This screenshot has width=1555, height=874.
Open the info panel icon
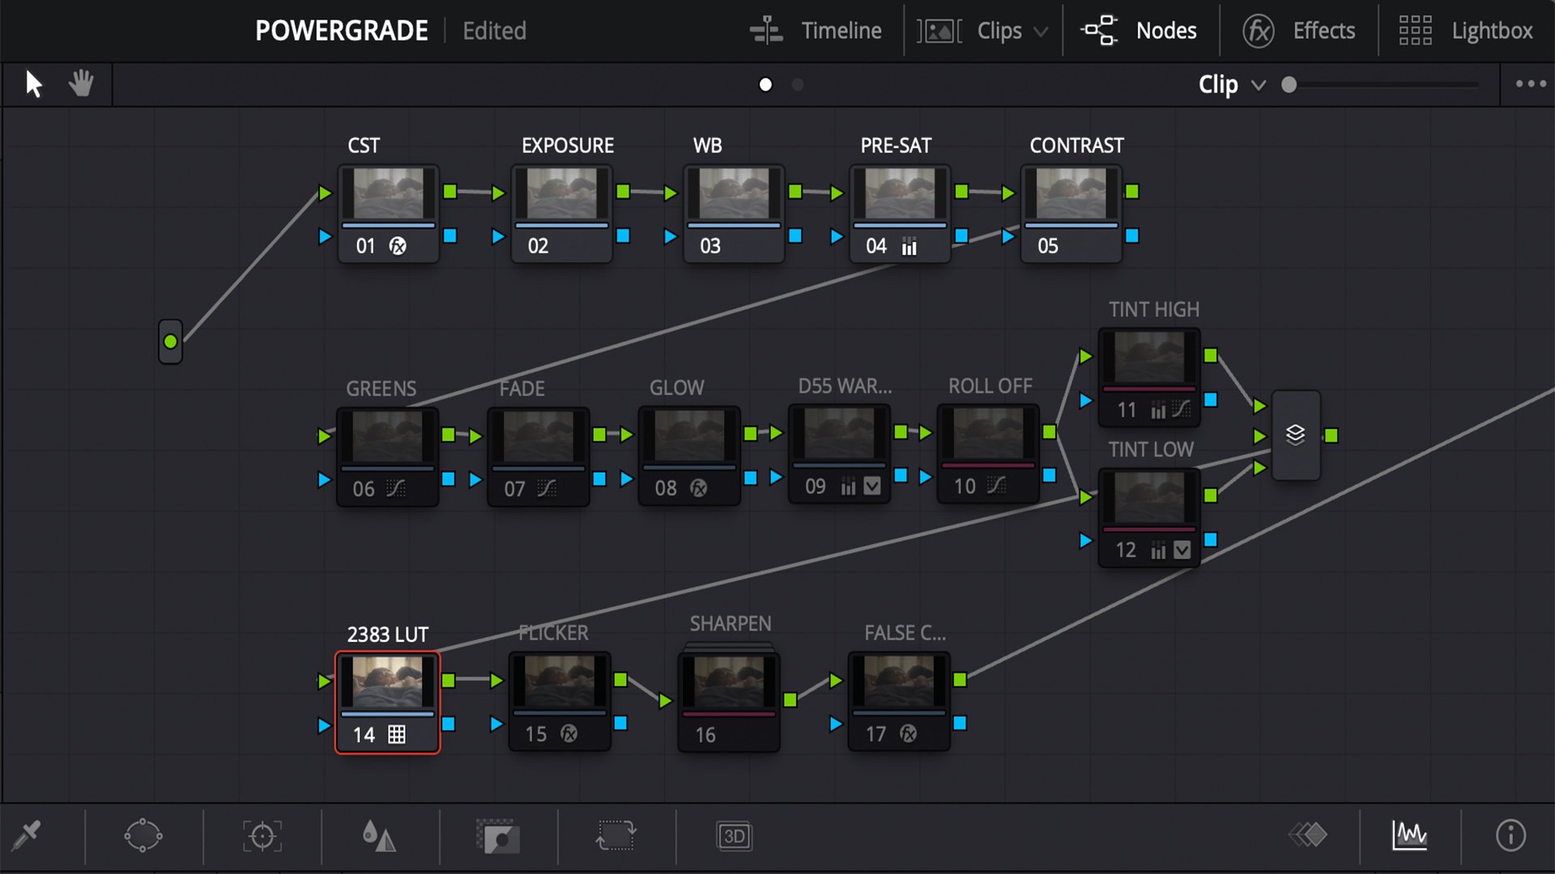point(1510,836)
